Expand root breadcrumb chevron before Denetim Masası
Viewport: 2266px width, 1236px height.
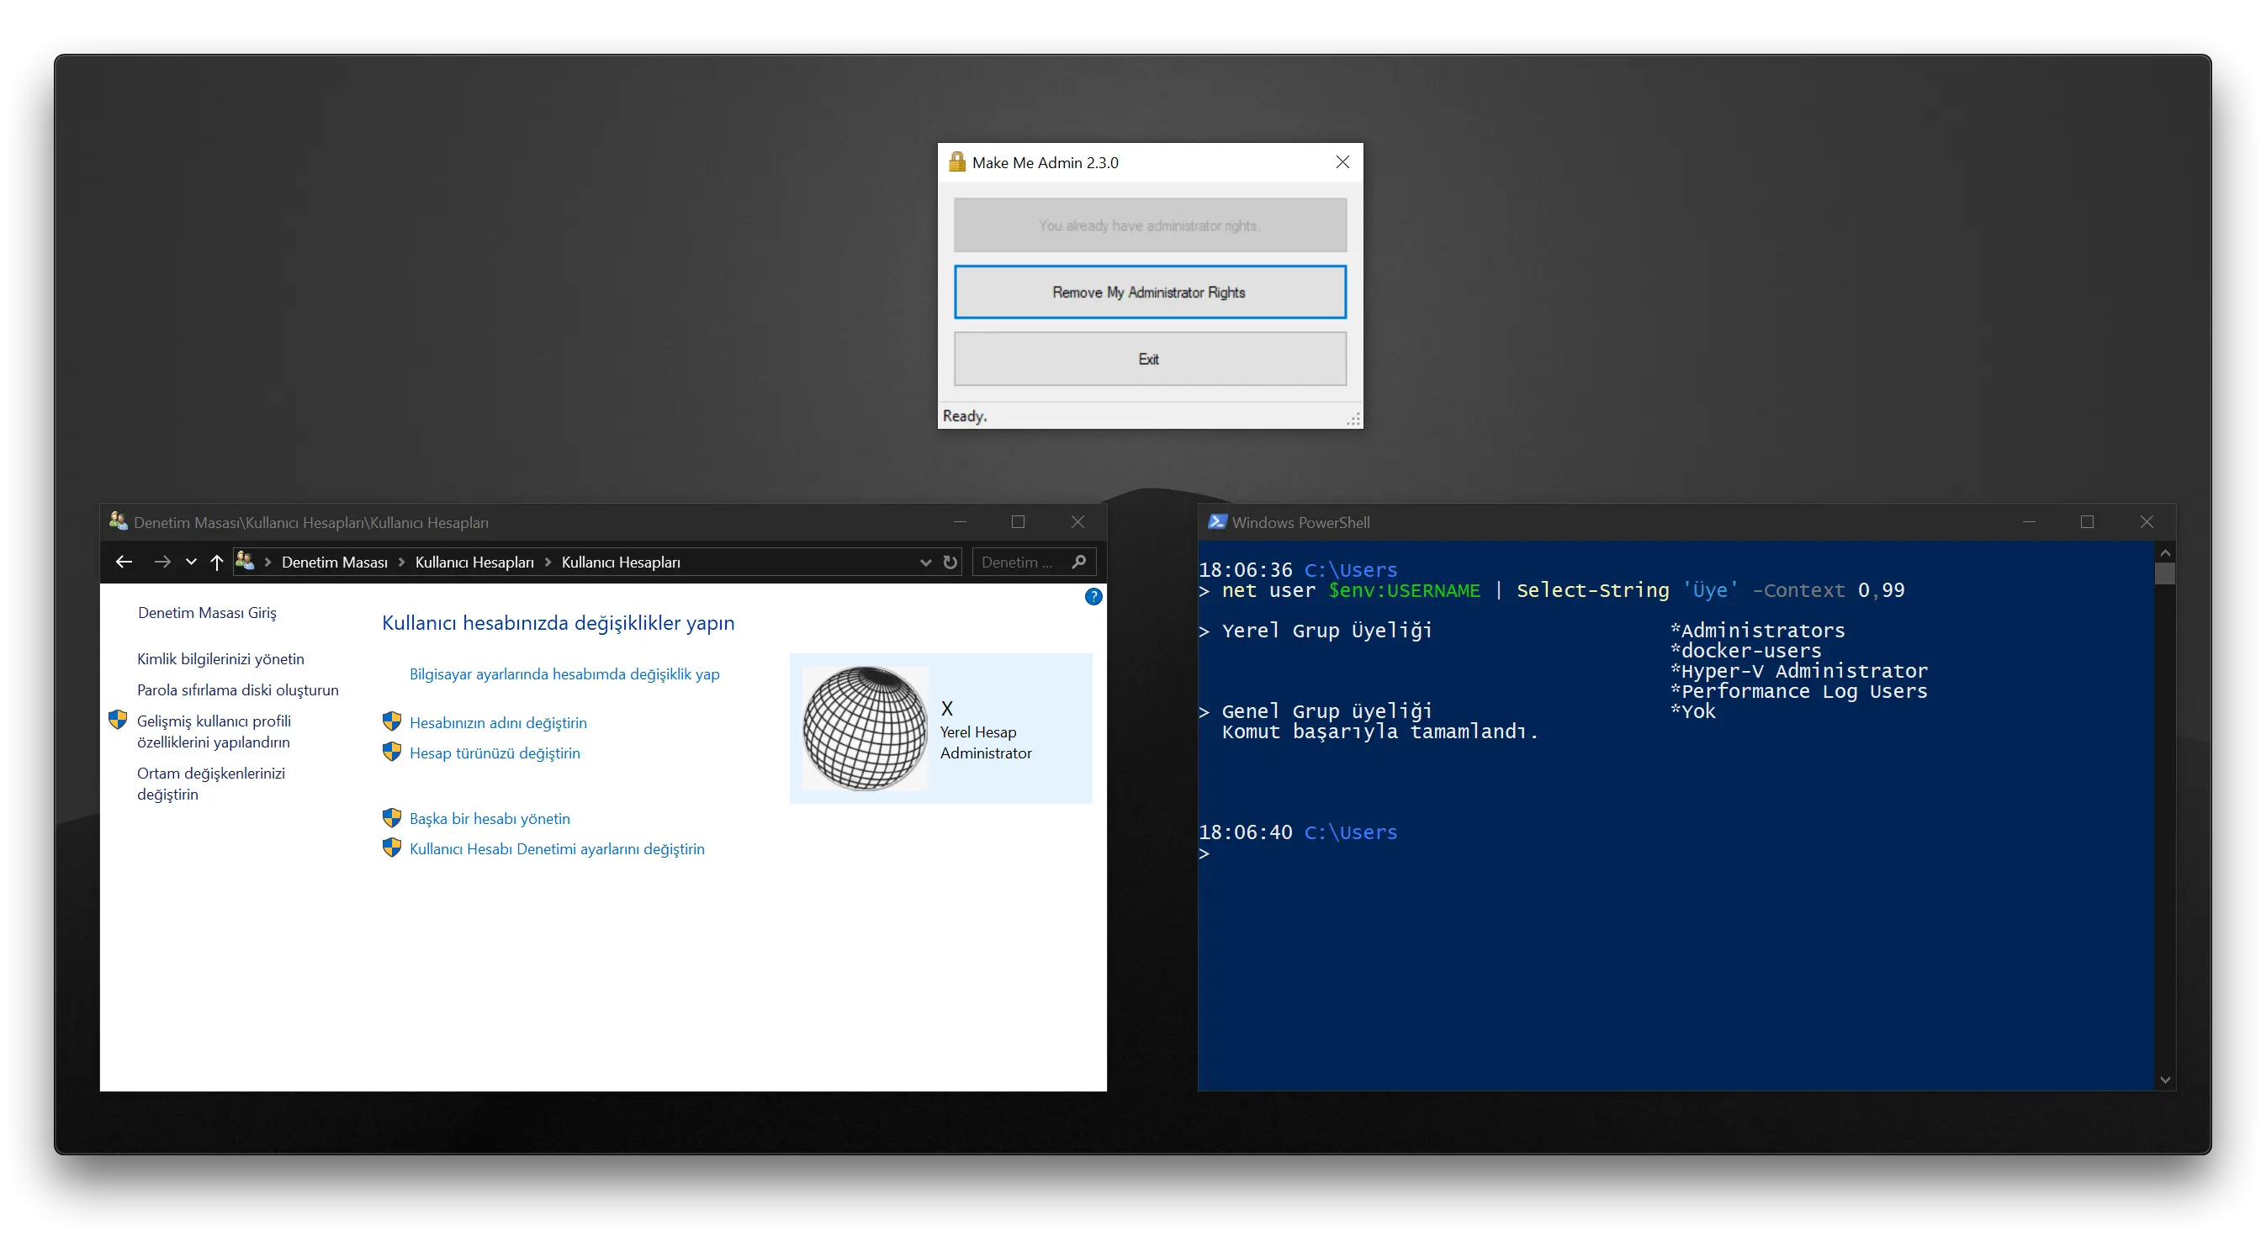click(x=267, y=562)
